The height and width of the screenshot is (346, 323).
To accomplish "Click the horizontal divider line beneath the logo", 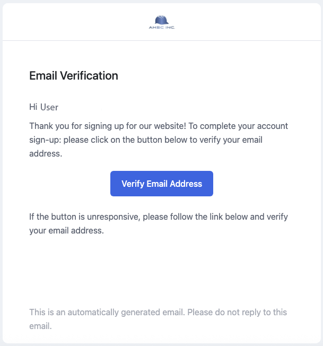I will click(162, 41).
